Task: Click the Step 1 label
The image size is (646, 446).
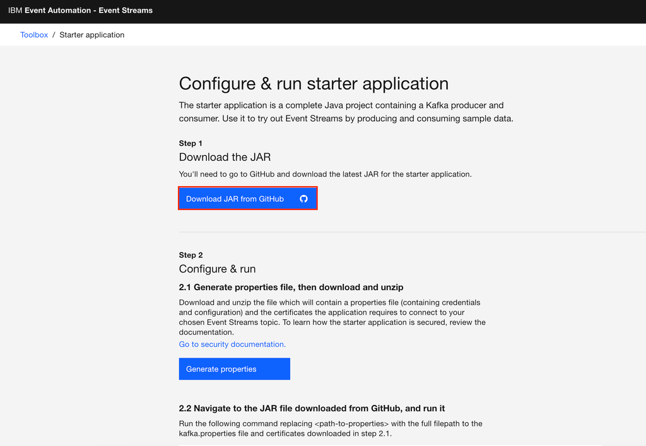Action: pos(191,143)
